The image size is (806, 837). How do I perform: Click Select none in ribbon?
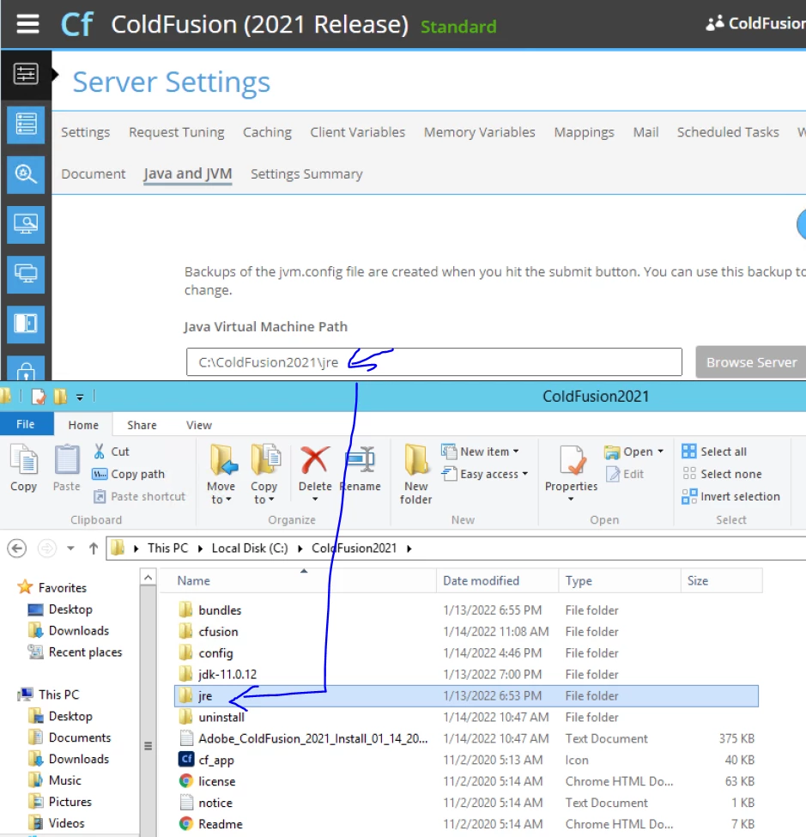click(722, 474)
